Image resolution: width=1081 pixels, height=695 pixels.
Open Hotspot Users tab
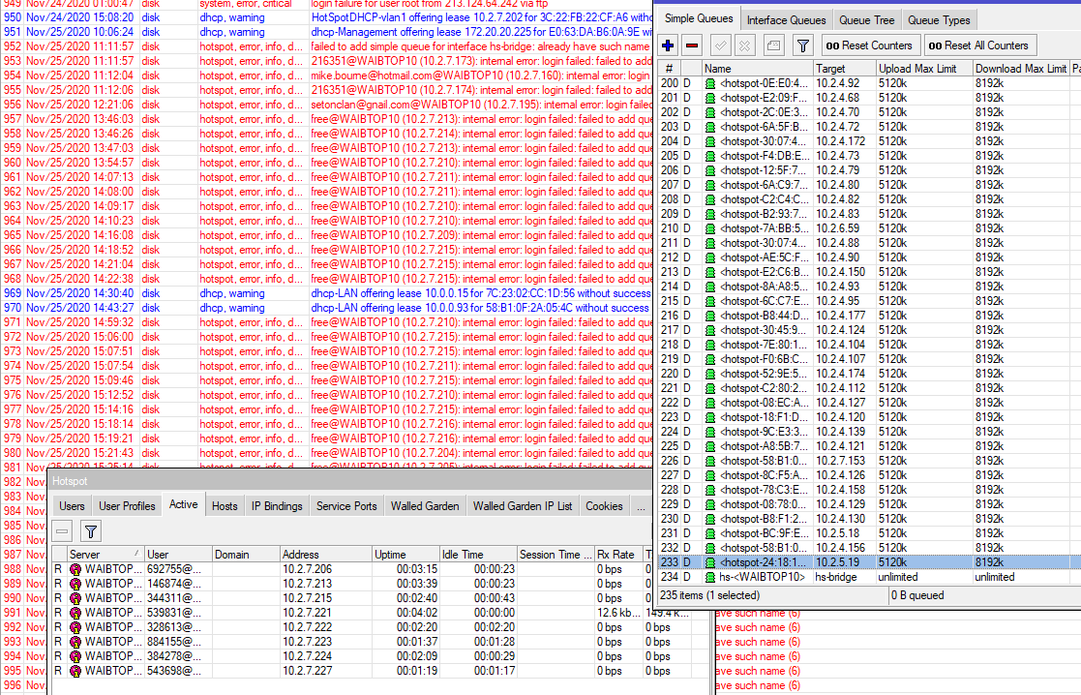(x=72, y=506)
